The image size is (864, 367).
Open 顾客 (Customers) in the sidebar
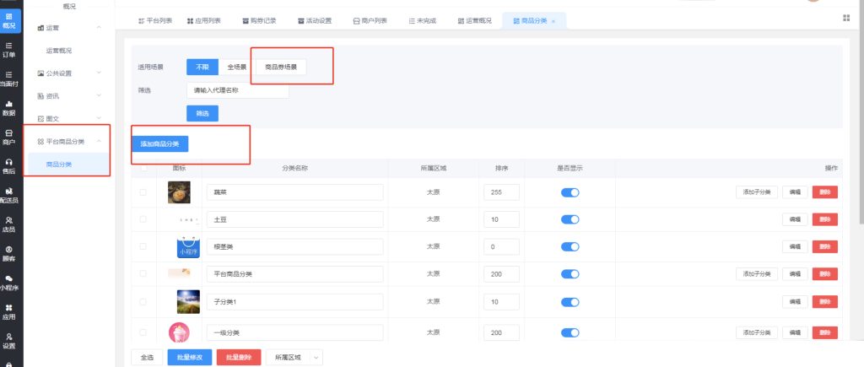[x=9, y=254]
